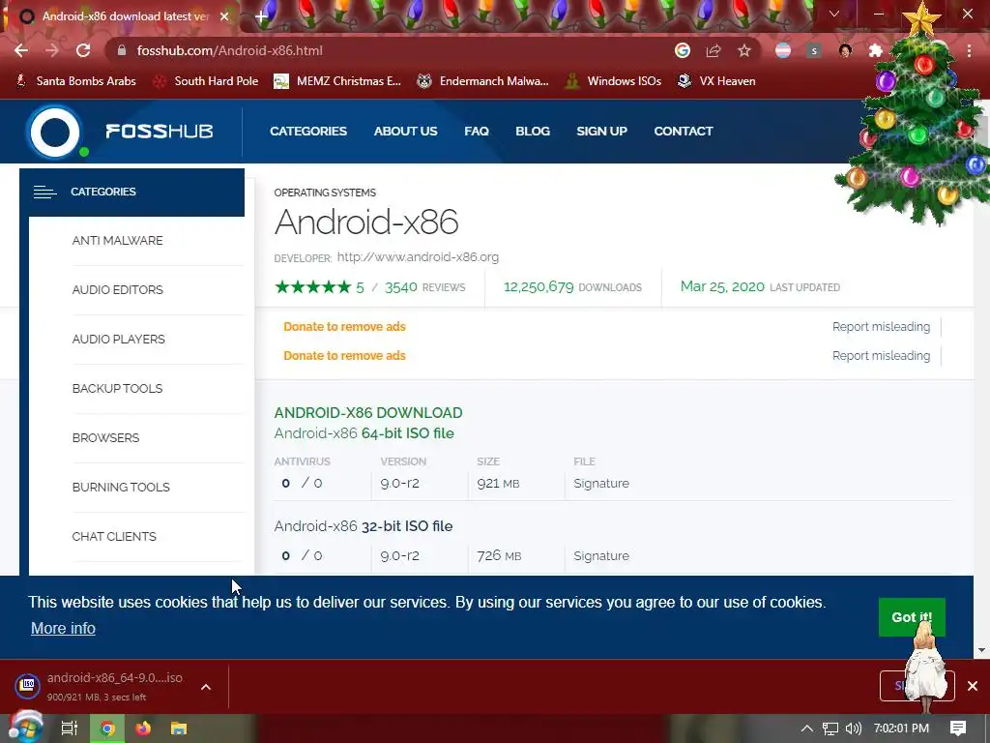Expand the download item options chevron
The image size is (990, 743).
[x=206, y=687]
